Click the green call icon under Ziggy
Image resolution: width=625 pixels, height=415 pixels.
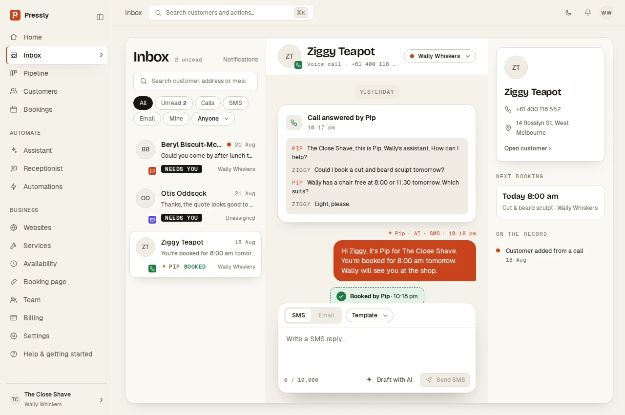152,269
